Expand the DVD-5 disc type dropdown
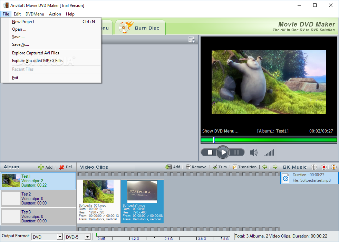339x242 pixels. click(x=87, y=237)
